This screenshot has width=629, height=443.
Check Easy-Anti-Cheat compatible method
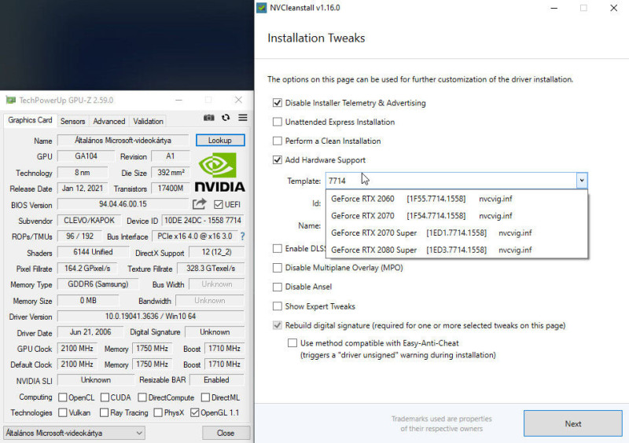292,342
